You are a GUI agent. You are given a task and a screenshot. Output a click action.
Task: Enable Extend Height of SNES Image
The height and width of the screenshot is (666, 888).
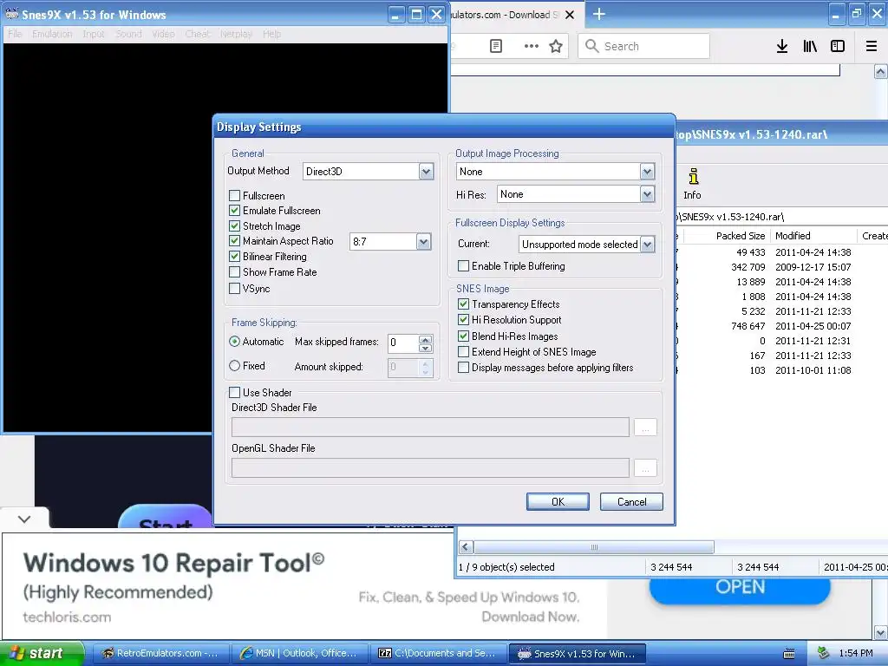coord(463,352)
